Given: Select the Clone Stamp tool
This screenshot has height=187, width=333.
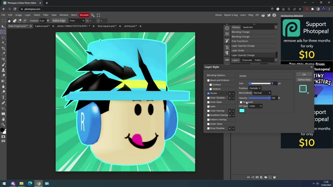Looking at the screenshot, I should pyautogui.click(x=4, y=70).
